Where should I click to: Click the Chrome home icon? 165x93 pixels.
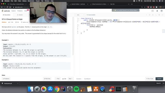[10, 7]
